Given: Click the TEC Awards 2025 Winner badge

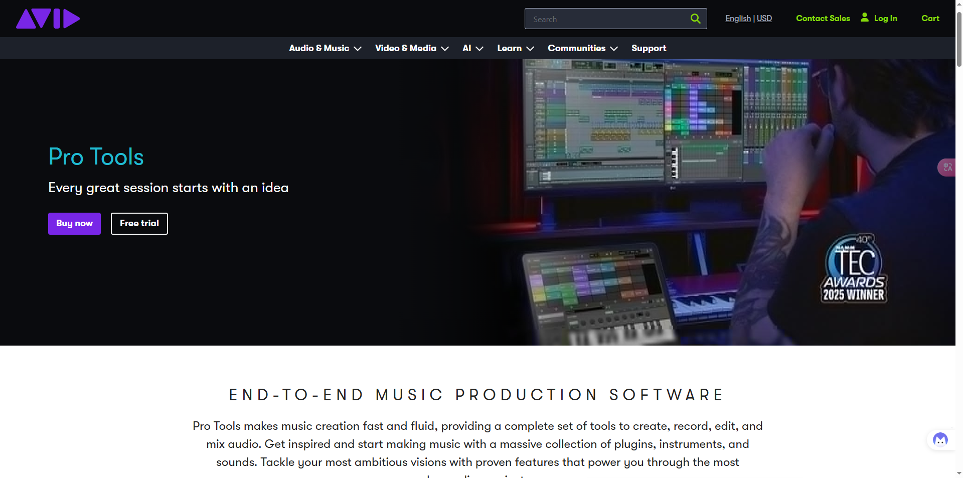Looking at the screenshot, I should (854, 268).
